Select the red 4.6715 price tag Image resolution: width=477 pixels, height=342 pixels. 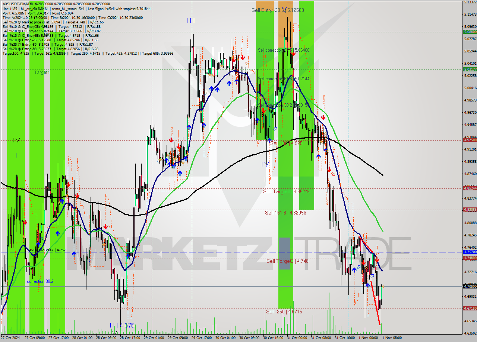(x=470, y=309)
